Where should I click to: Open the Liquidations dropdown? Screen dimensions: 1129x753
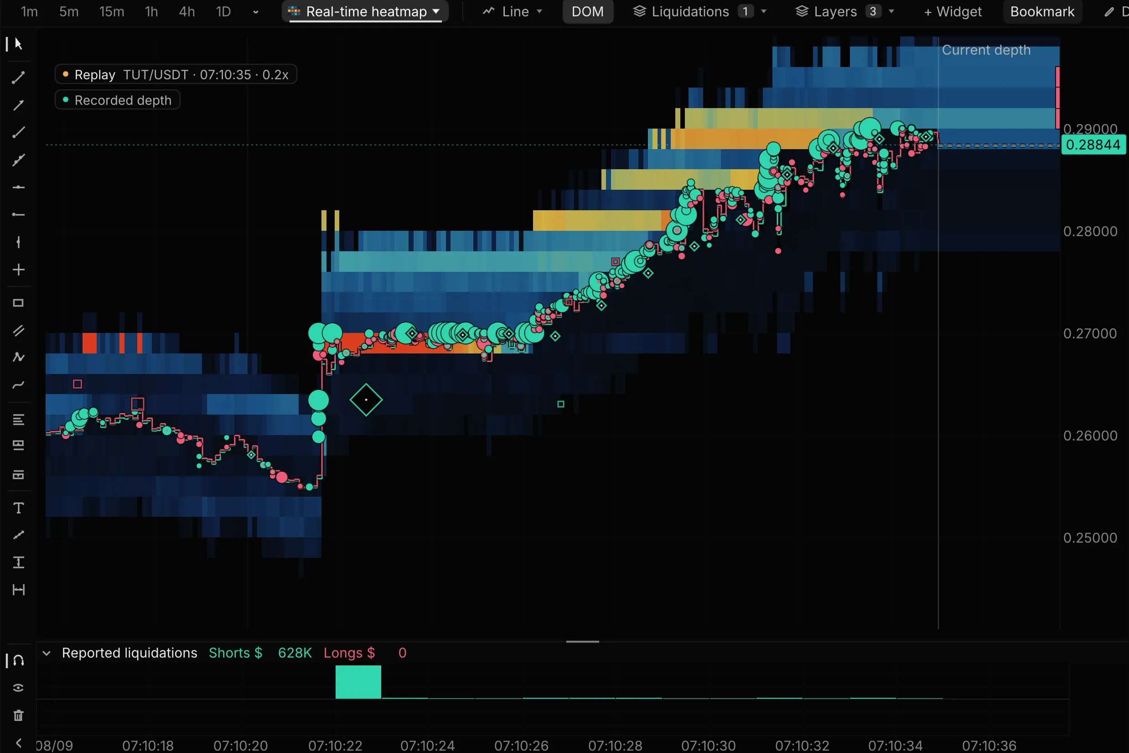(700, 11)
